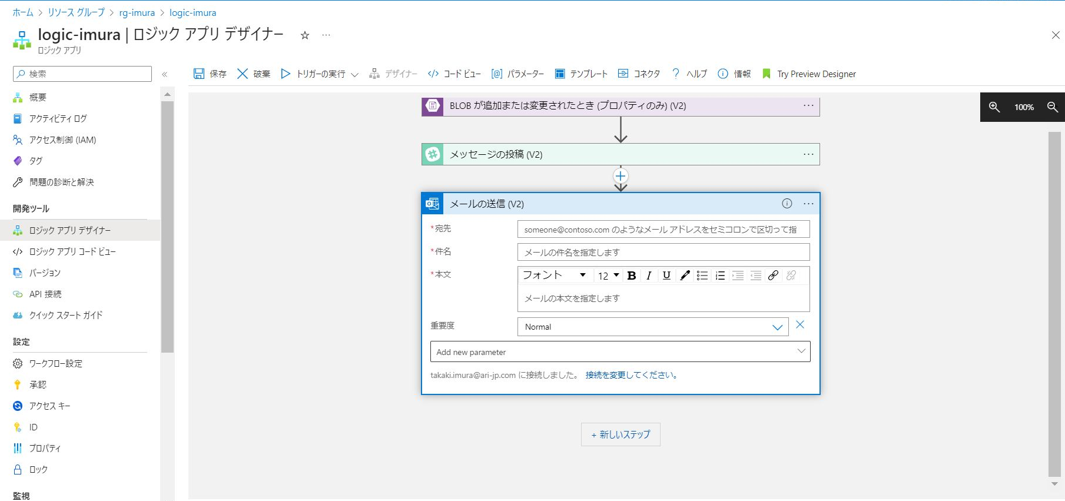Open メールの送信 step options menu

coord(808,204)
